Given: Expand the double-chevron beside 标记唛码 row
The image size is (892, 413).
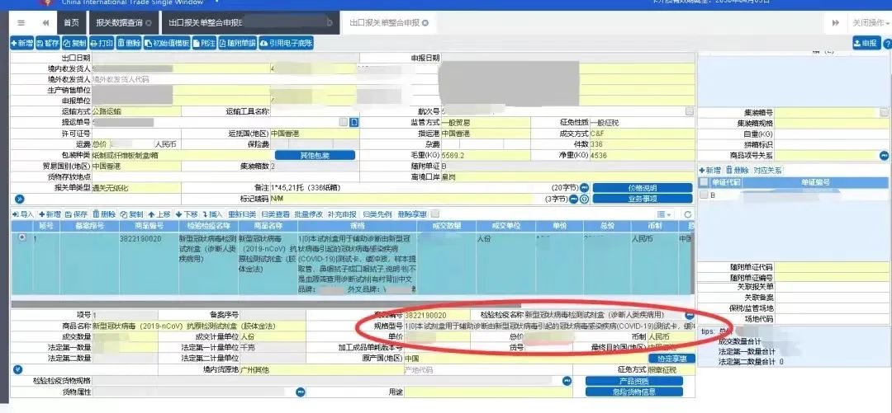Looking at the screenshot, I should pos(21,199).
